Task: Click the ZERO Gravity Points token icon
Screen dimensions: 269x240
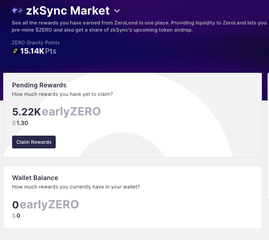Action: [x=15, y=51]
